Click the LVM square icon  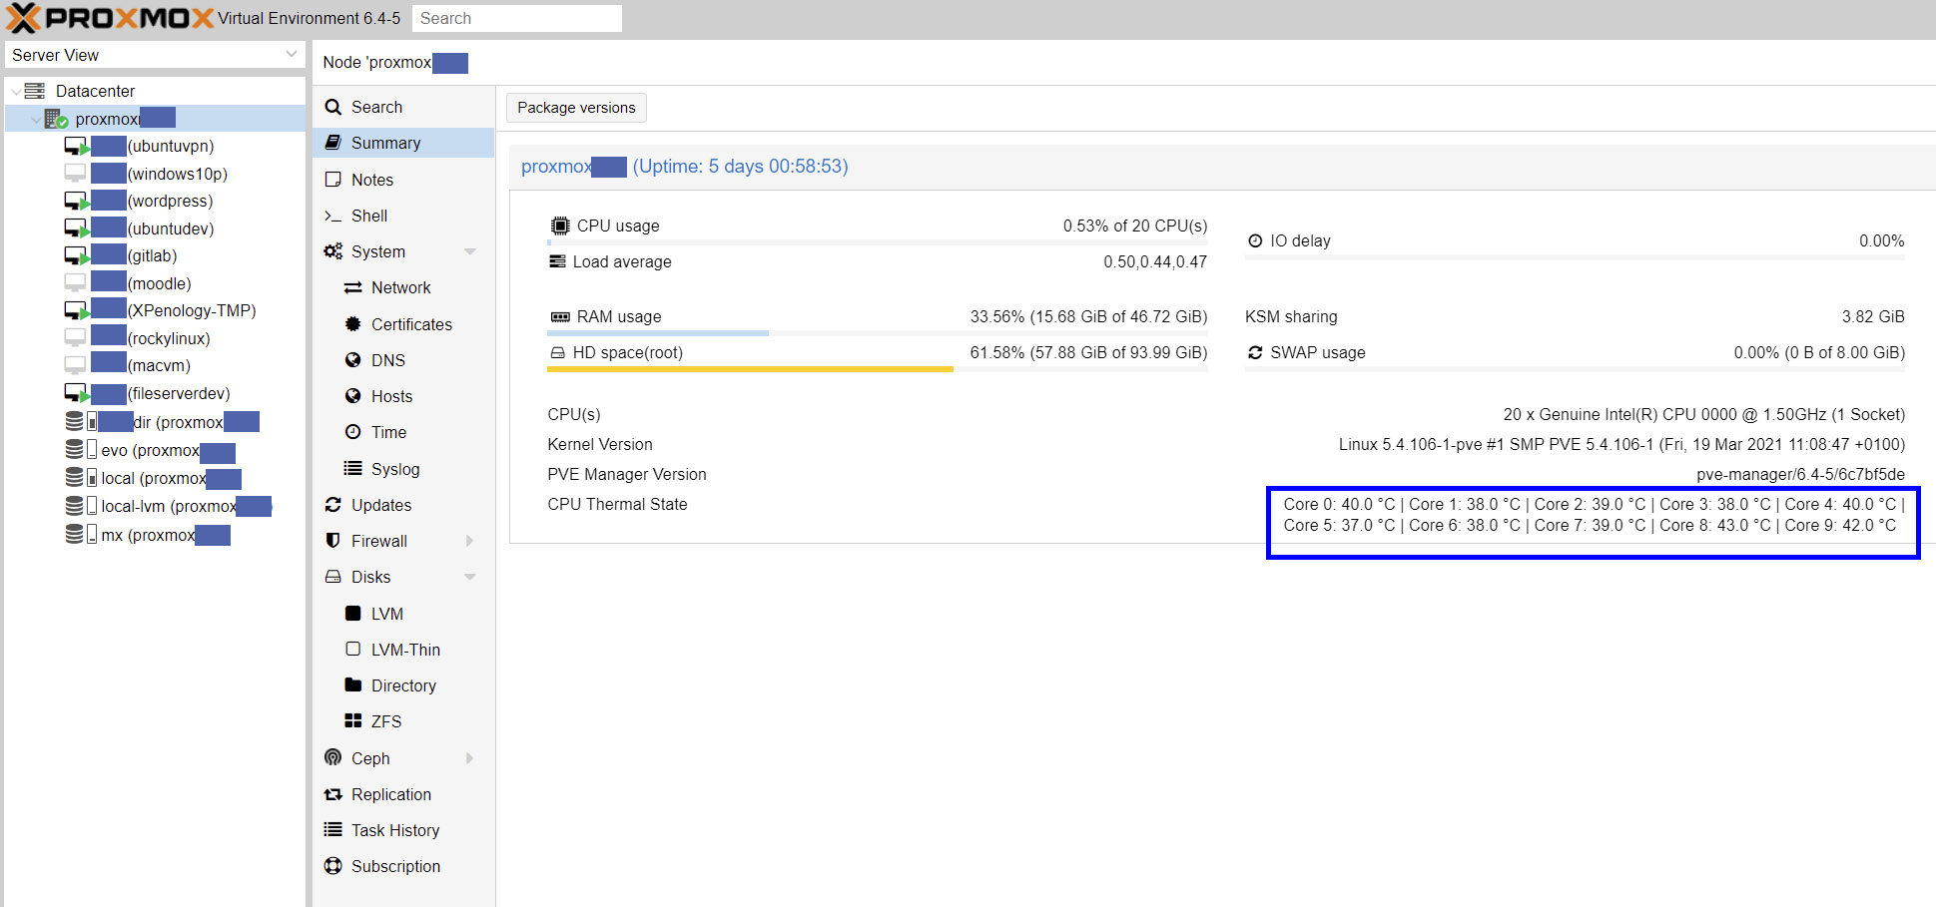[352, 613]
